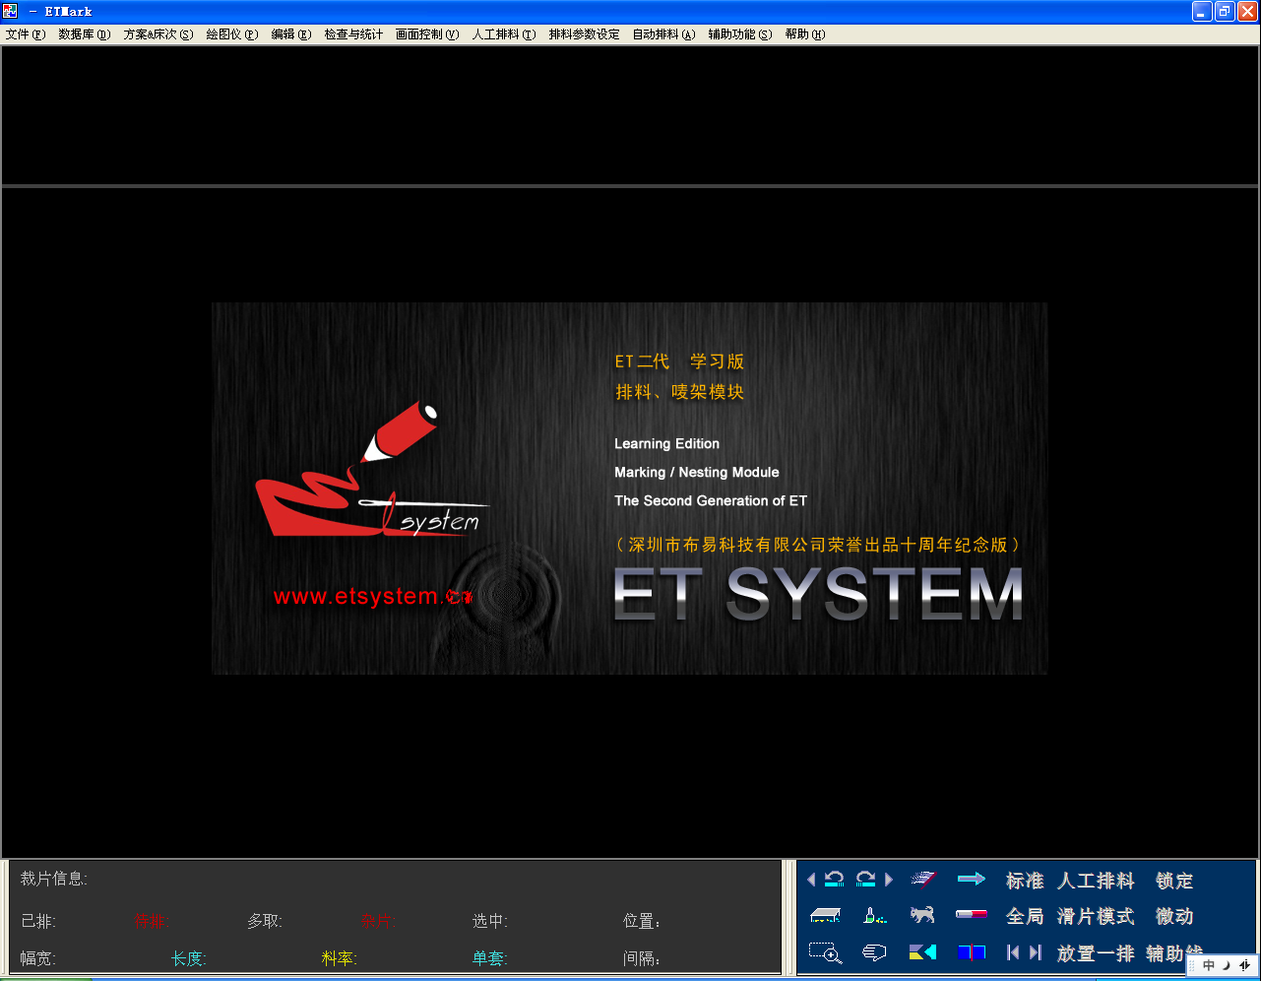This screenshot has width=1261, height=981.
Task: Open the 排料参数设定 menu
Action: pos(585,34)
